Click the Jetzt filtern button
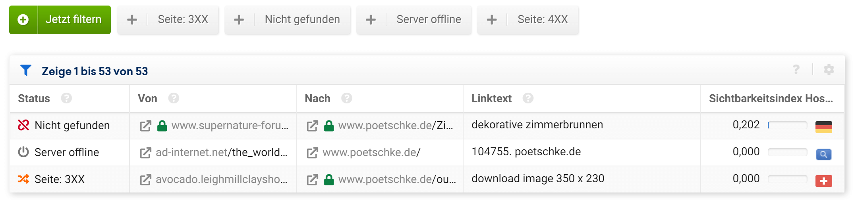Image resolution: width=854 pixels, height=202 pixels. 60,19
